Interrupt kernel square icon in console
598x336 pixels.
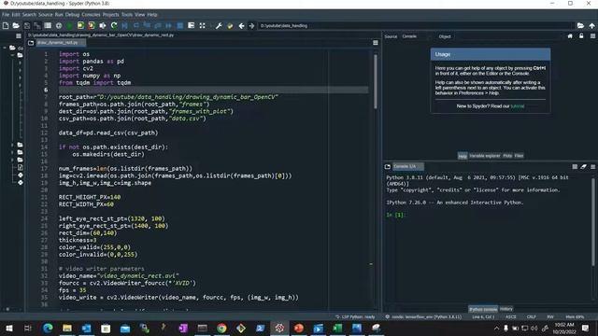pyautogui.click(x=575, y=166)
